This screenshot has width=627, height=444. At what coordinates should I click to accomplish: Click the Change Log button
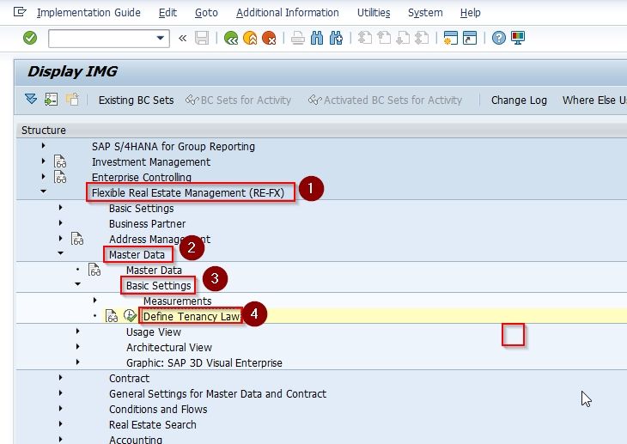[x=519, y=100]
